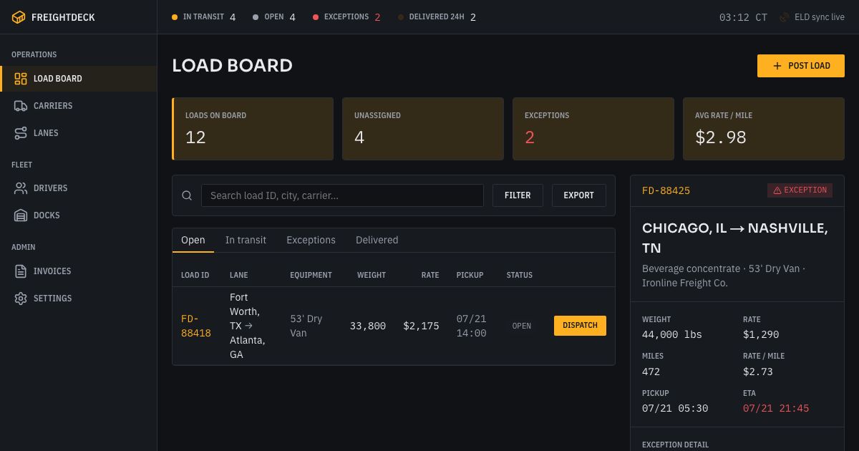This screenshot has width=859, height=451.
Task: Click the ELD sync live label
Action: [820, 17]
